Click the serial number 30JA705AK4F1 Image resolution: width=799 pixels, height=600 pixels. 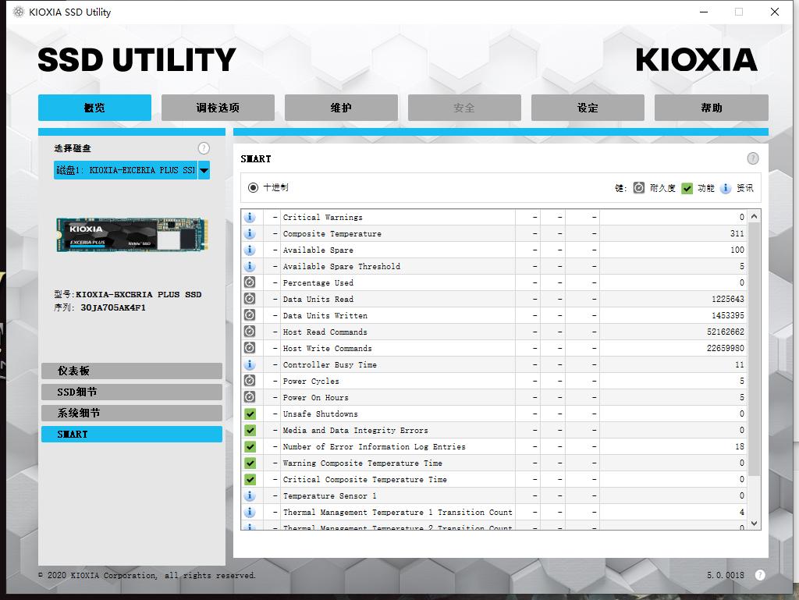(x=113, y=307)
